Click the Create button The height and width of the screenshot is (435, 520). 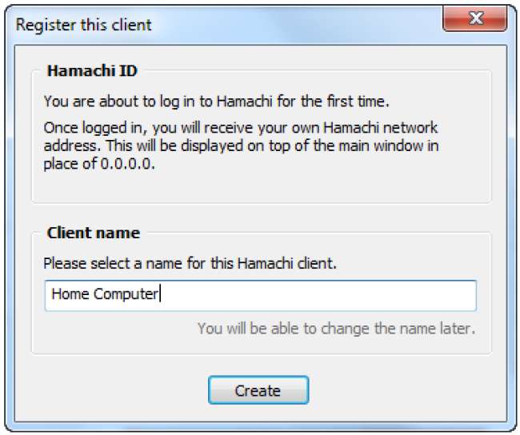(x=258, y=391)
